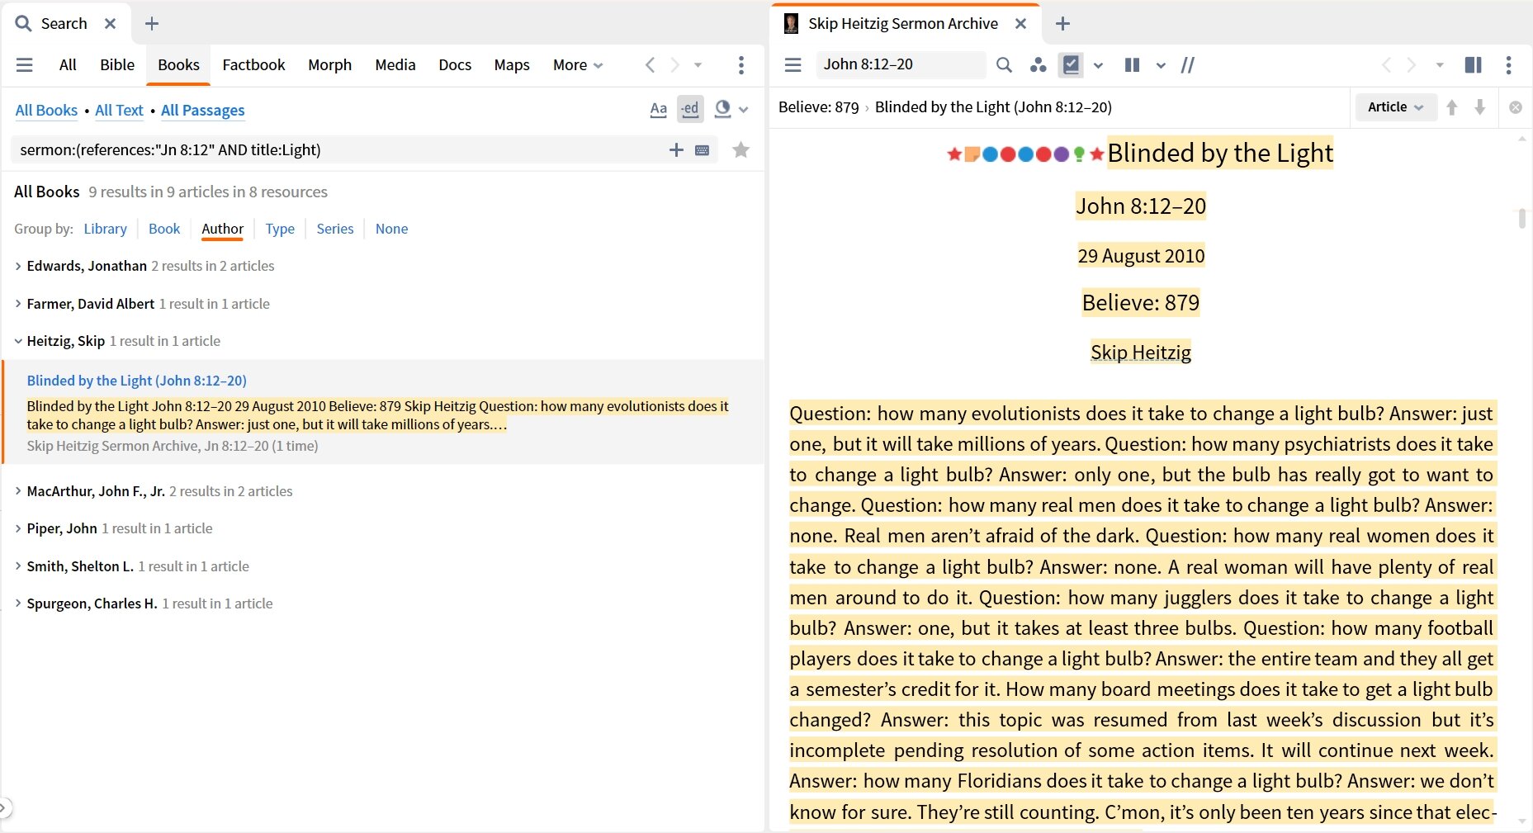Screen dimensions: 1533x833
Task: Click the Skip Heitzig author link in sermon
Action: (1141, 353)
